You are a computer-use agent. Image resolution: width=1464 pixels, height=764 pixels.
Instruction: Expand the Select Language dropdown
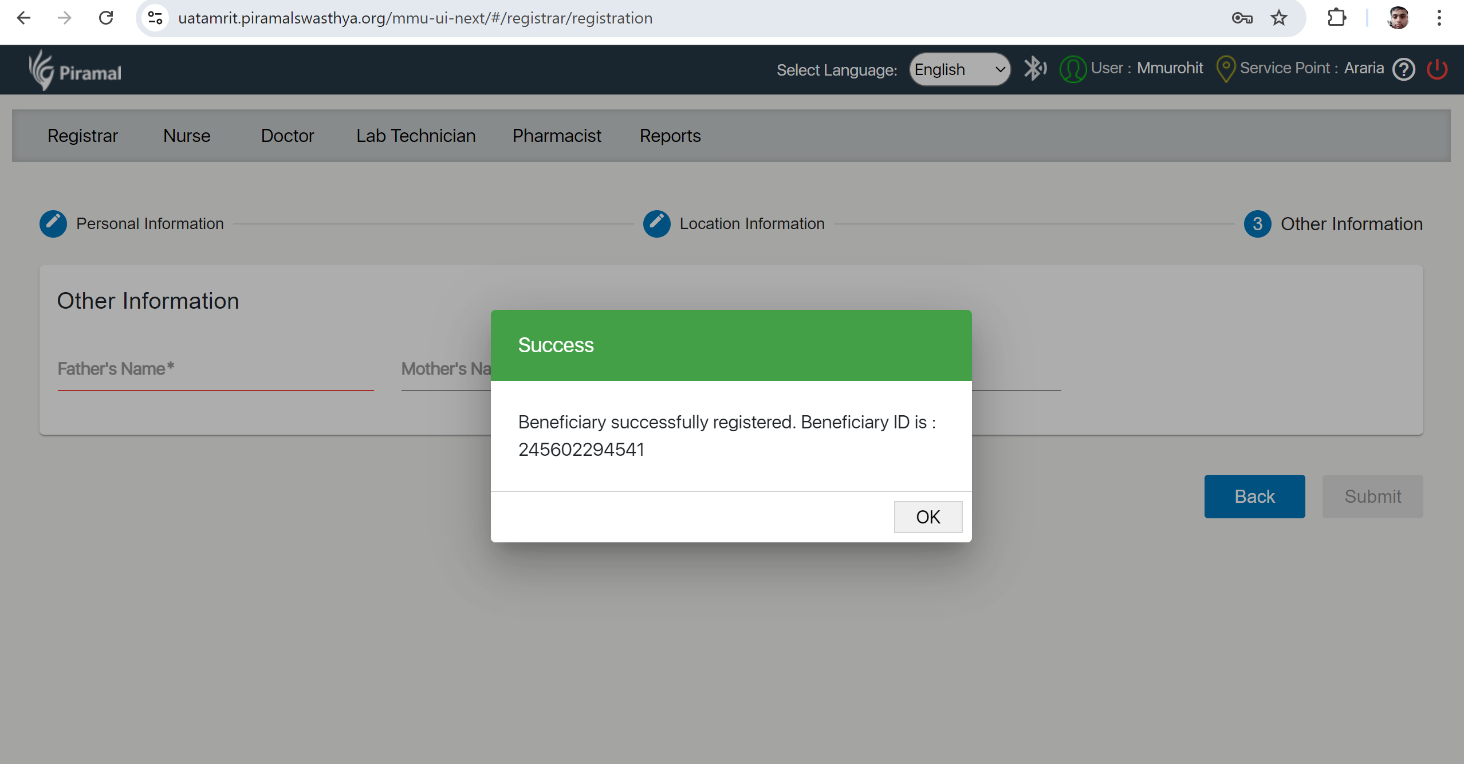(x=959, y=69)
